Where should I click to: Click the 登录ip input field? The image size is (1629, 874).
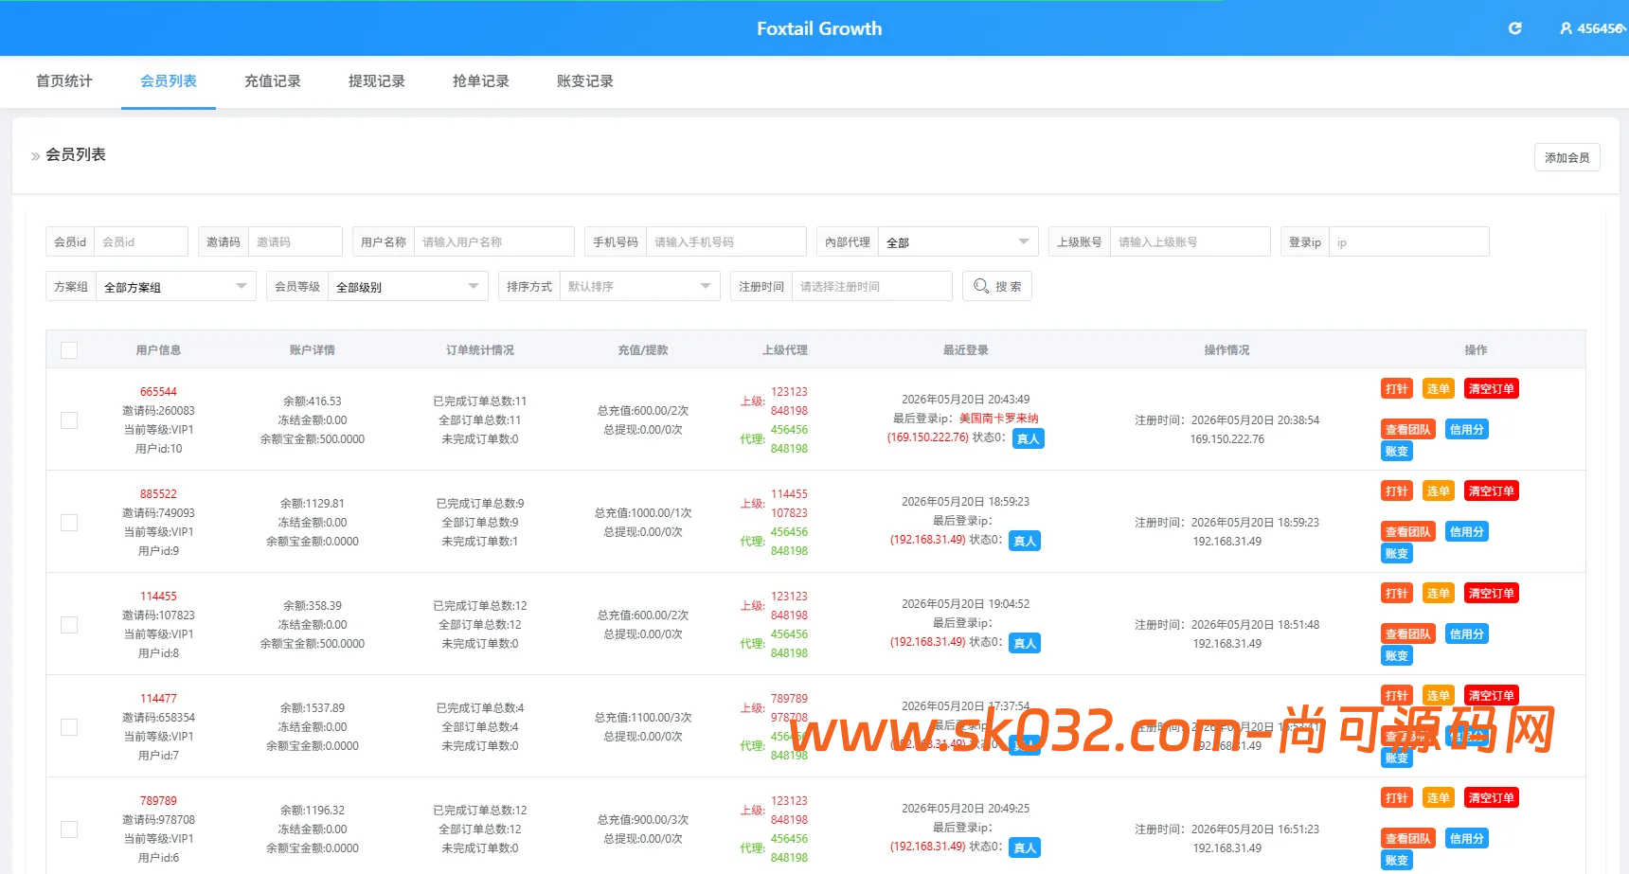point(1408,242)
